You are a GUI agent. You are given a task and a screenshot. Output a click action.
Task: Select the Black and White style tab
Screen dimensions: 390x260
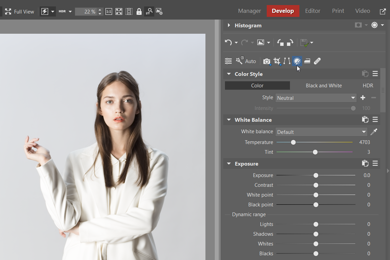(x=324, y=86)
